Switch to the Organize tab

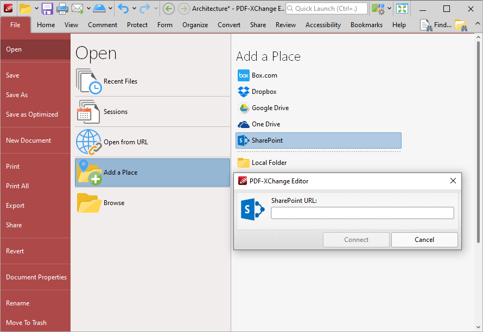(x=195, y=25)
